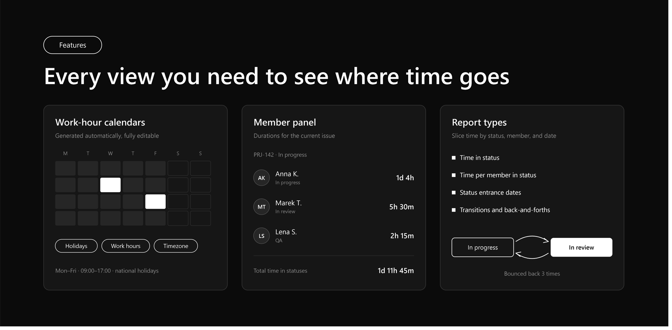This screenshot has width=672, height=330.
Task: Click the Member panel heading
Action: pos(285,122)
